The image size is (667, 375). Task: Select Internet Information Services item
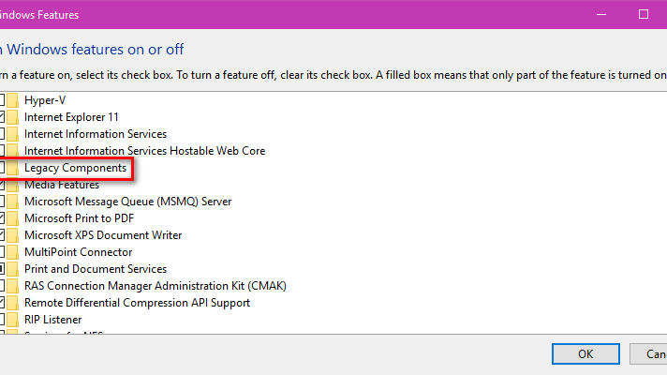(x=96, y=134)
